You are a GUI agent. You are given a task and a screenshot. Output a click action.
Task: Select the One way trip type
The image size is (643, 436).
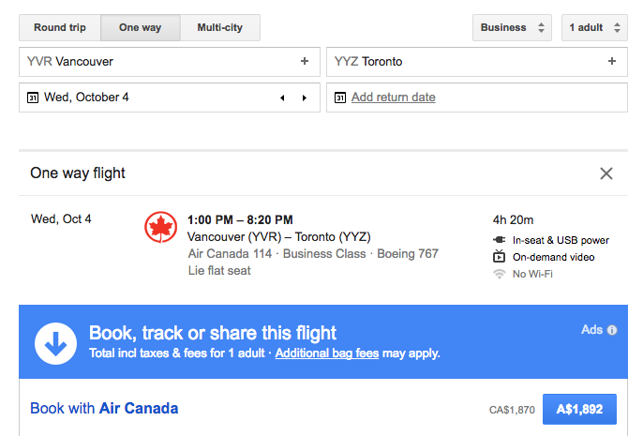point(141,27)
